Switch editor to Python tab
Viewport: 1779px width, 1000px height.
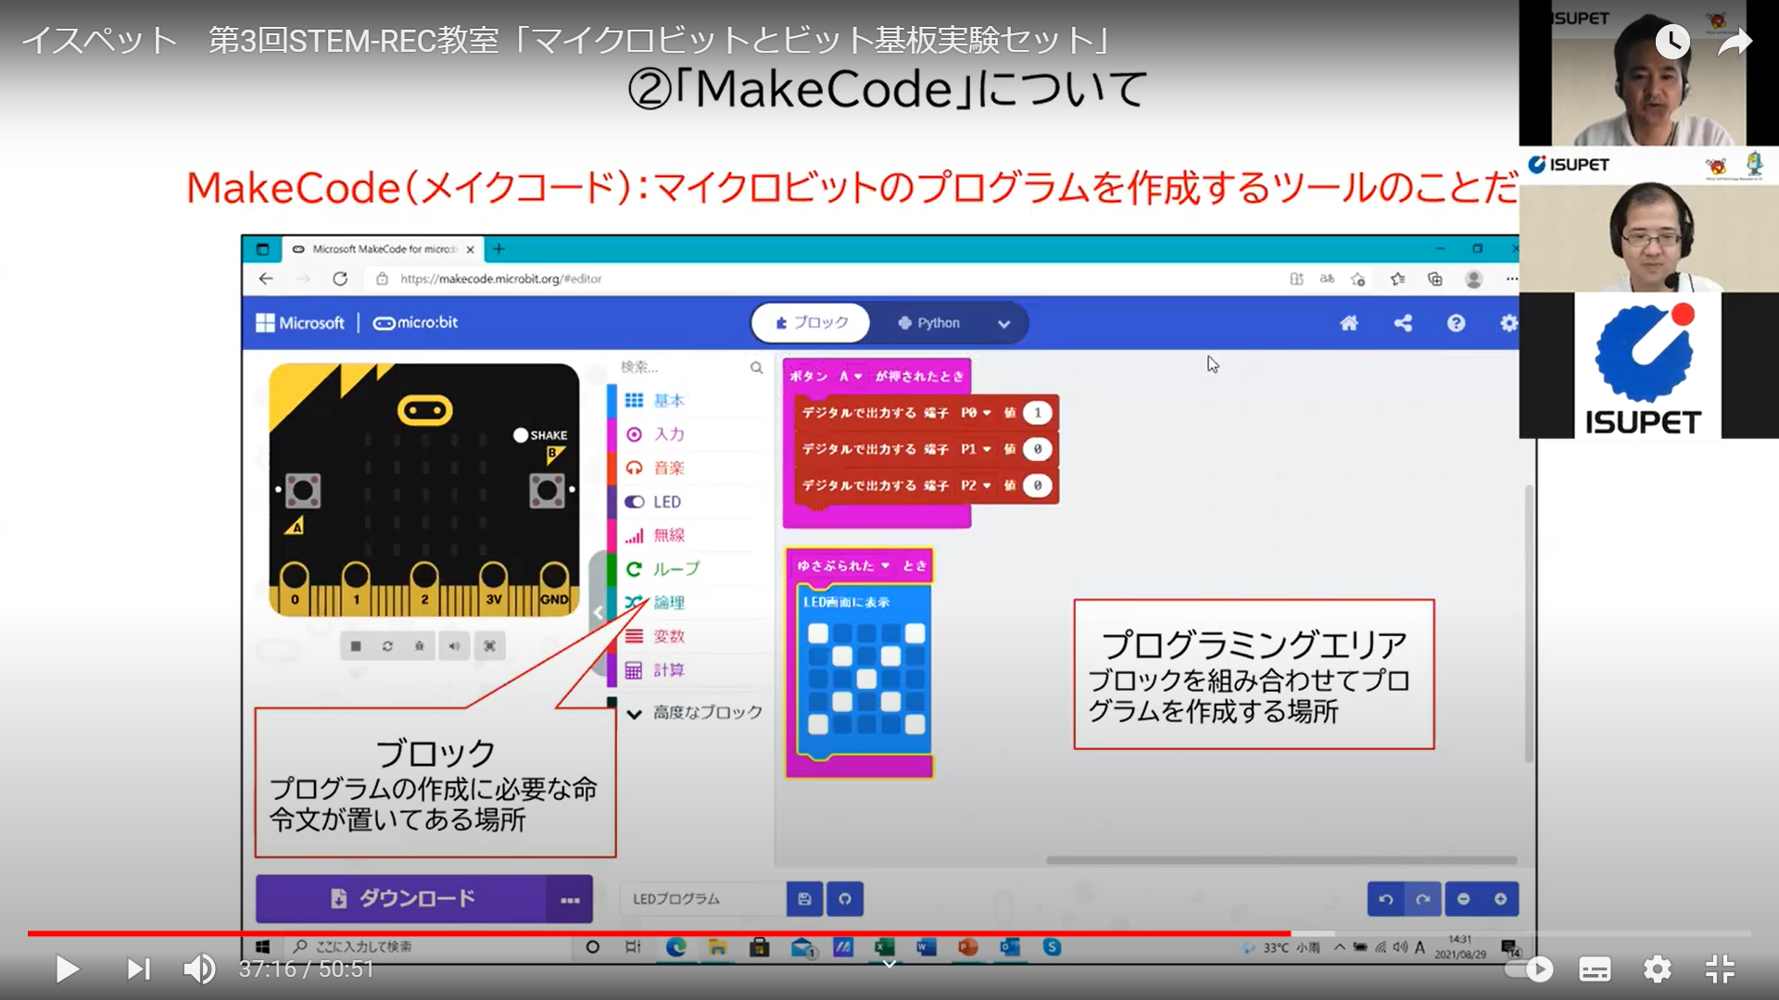coord(928,323)
